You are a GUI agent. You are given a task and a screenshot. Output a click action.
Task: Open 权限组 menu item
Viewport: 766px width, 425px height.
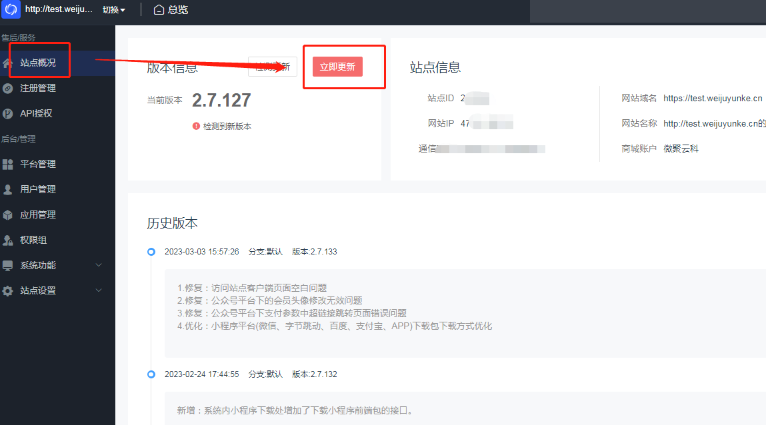[x=57, y=240]
